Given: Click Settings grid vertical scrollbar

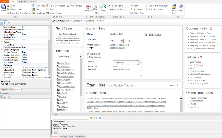Looking at the screenshot, I should 49,57.
